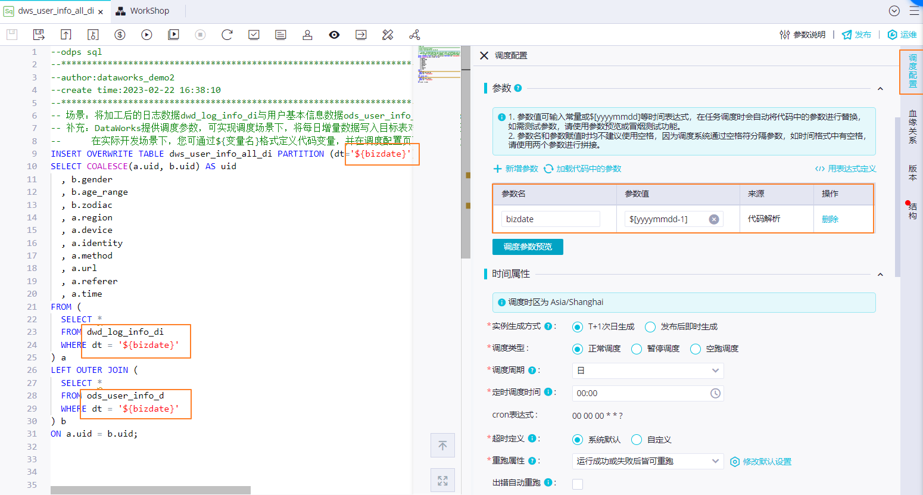Open the hamburger menu at top right
Image resolution: width=923 pixels, height=495 pixels.
pos(914,11)
